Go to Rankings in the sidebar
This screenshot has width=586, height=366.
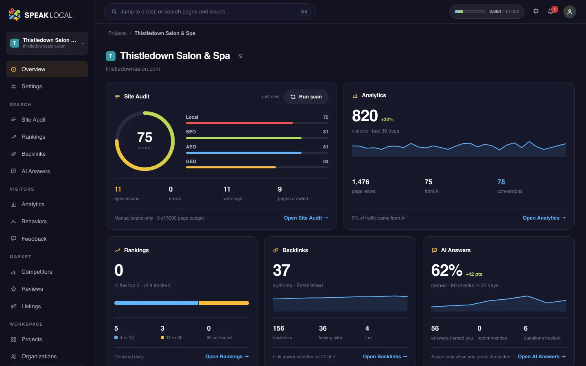coord(47,137)
